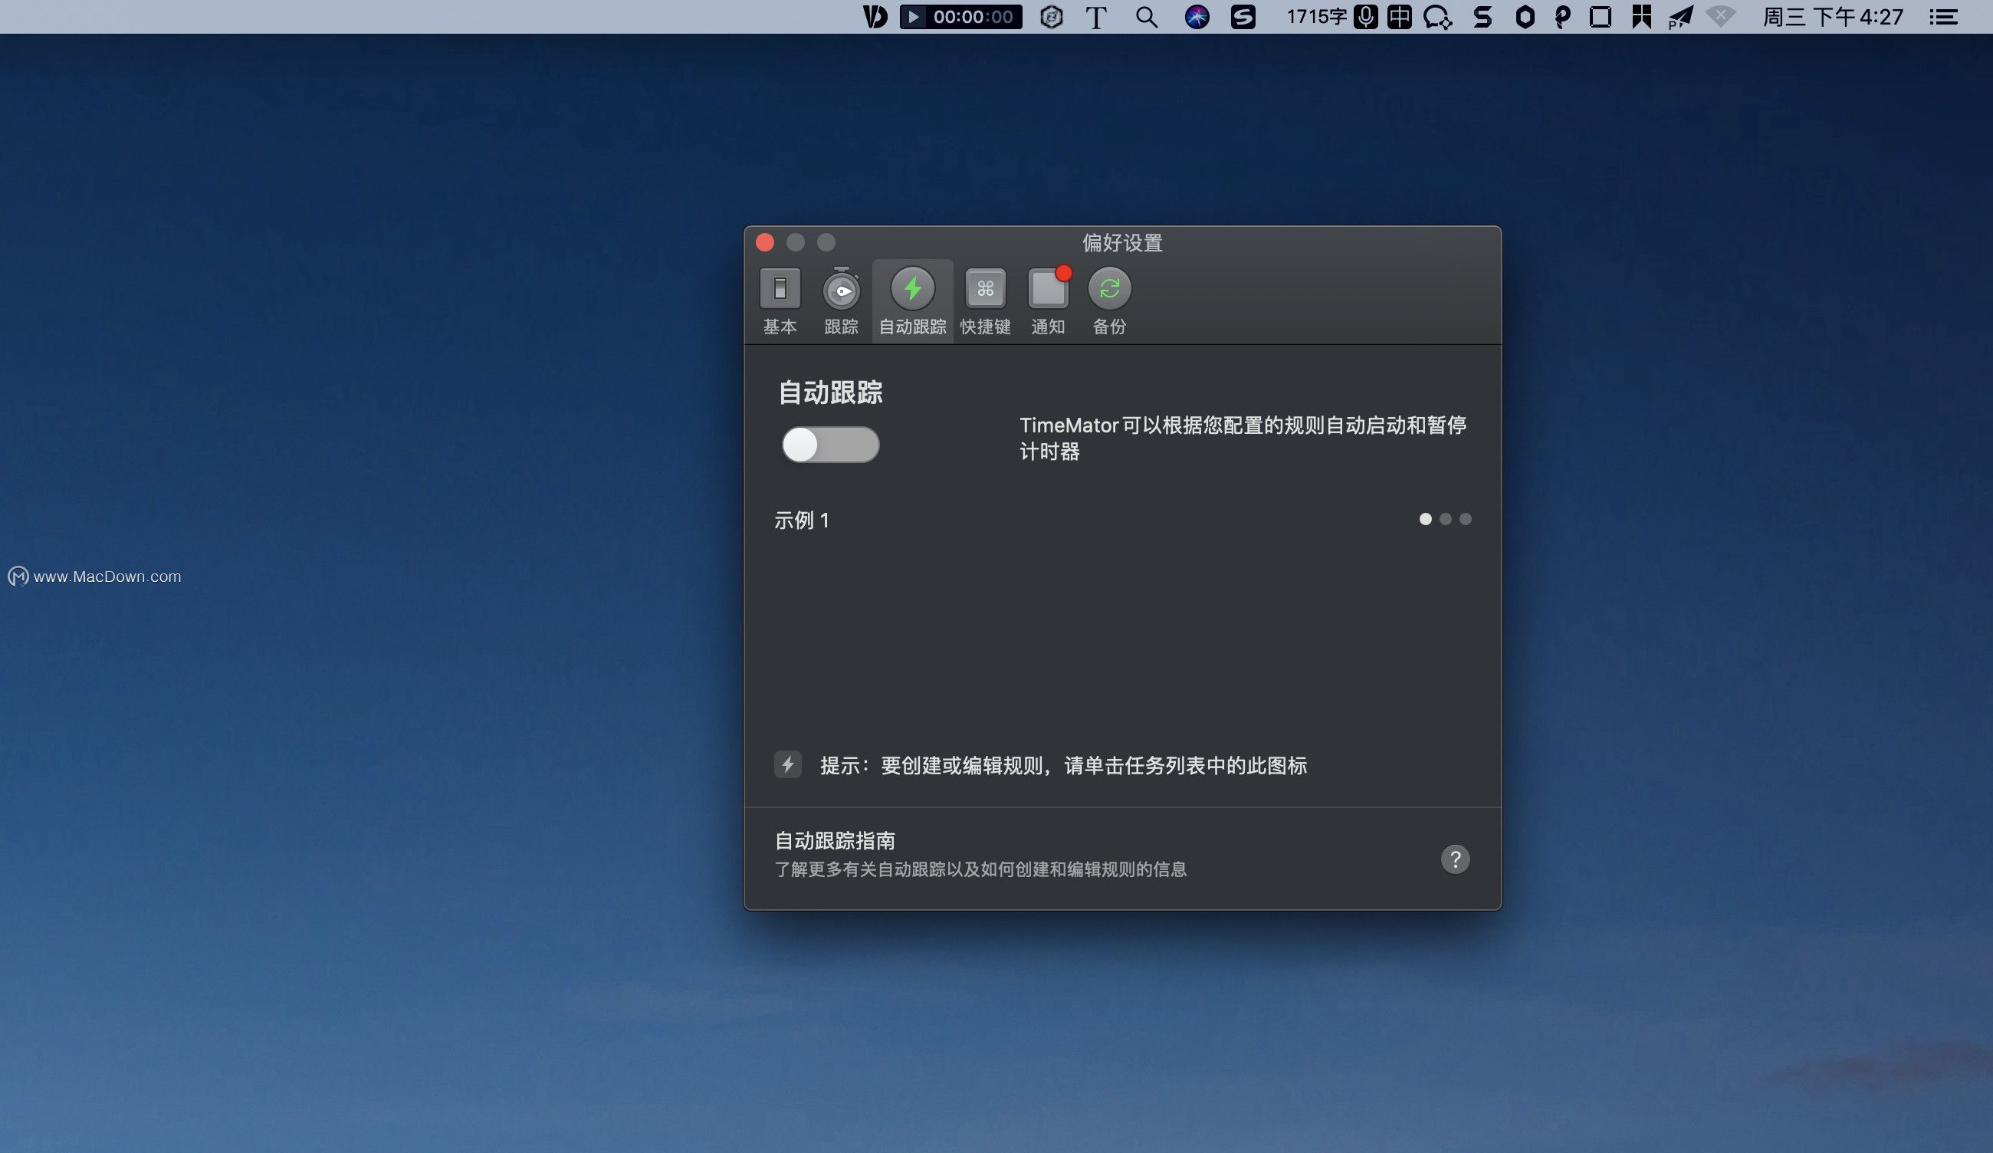Jump to the second example page dot
Viewport: 1993px width, 1153px height.
[1446, 519]
